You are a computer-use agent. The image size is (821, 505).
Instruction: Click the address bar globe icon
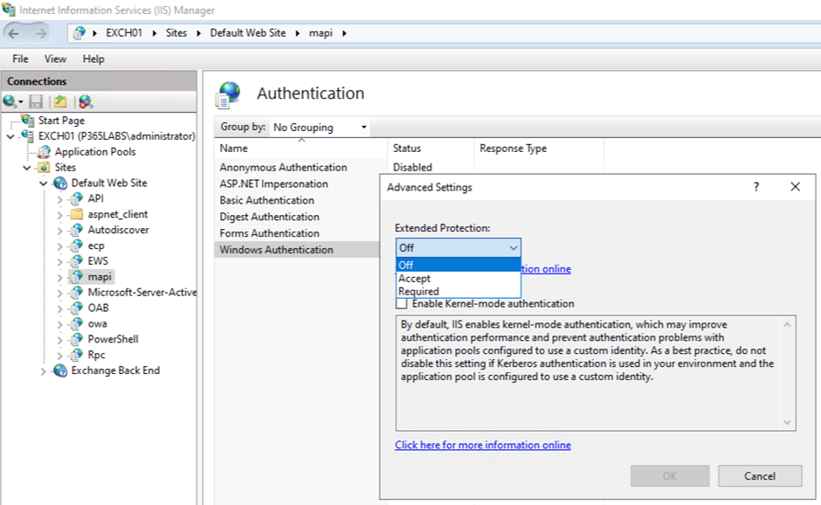[x=79, y=33]
